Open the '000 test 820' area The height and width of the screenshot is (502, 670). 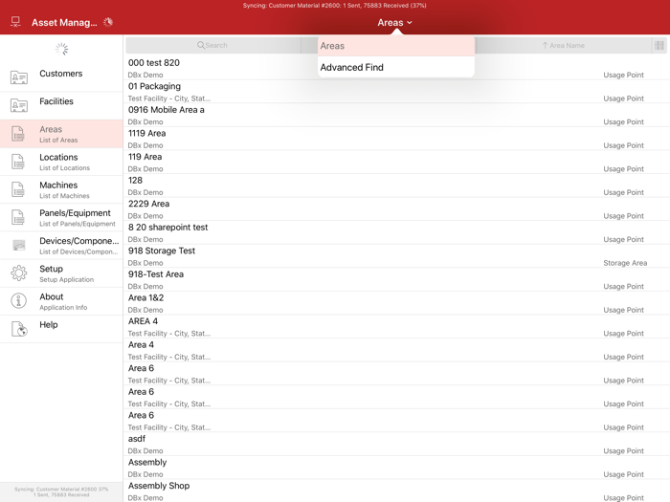tap(396, 68)
